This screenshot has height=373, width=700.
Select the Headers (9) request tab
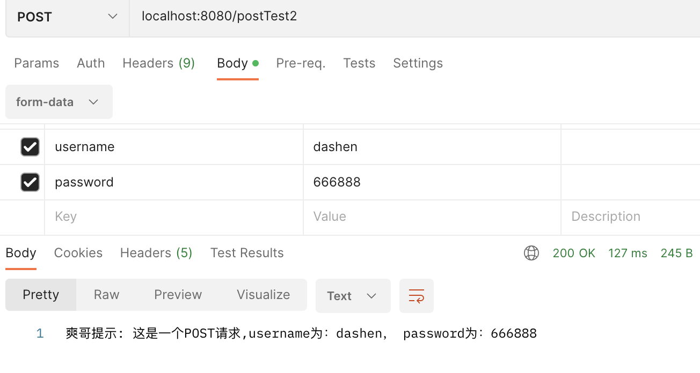[x=158, y=63]
